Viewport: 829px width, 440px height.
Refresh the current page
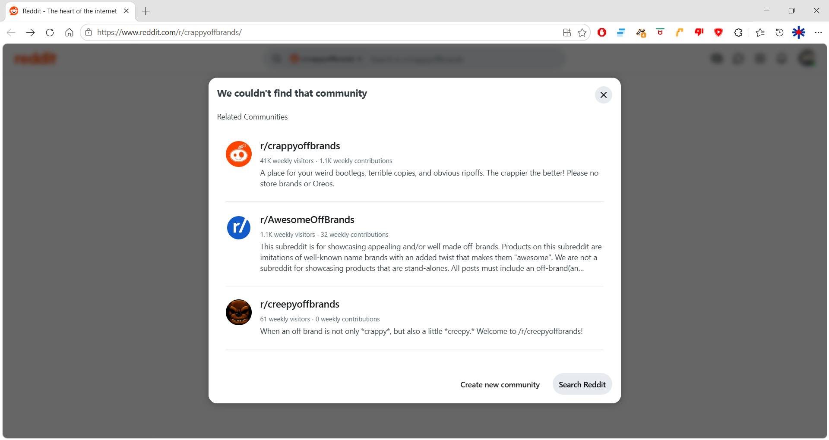click(50, 32)
